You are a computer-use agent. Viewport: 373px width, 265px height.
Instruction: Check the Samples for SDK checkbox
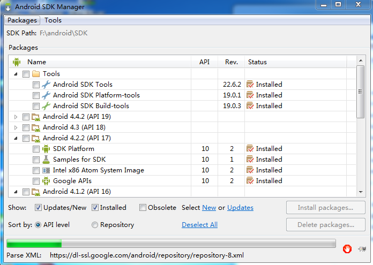point(36,160)
